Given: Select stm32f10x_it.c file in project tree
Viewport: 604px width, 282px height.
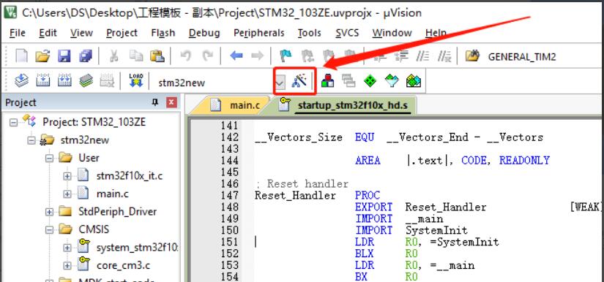Looking at the screenshot, I should pyautogui.click(x=130, y=176).
